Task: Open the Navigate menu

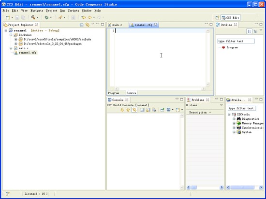Action: point(37,11)
